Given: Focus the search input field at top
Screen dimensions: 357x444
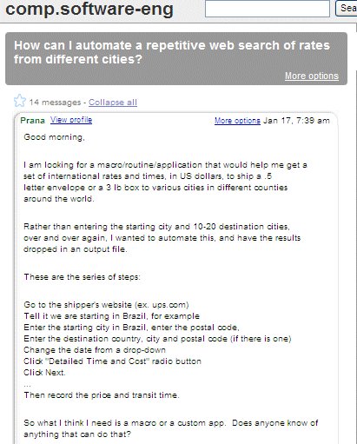Looking at the screenshot, I should tap(268, 9).
